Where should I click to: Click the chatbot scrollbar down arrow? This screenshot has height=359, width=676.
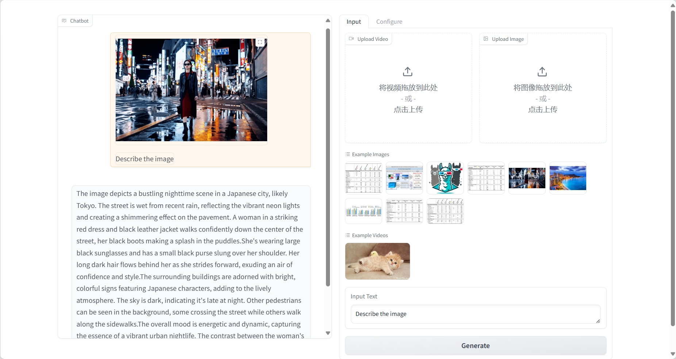pyautogui.click(x=328, y=333)
